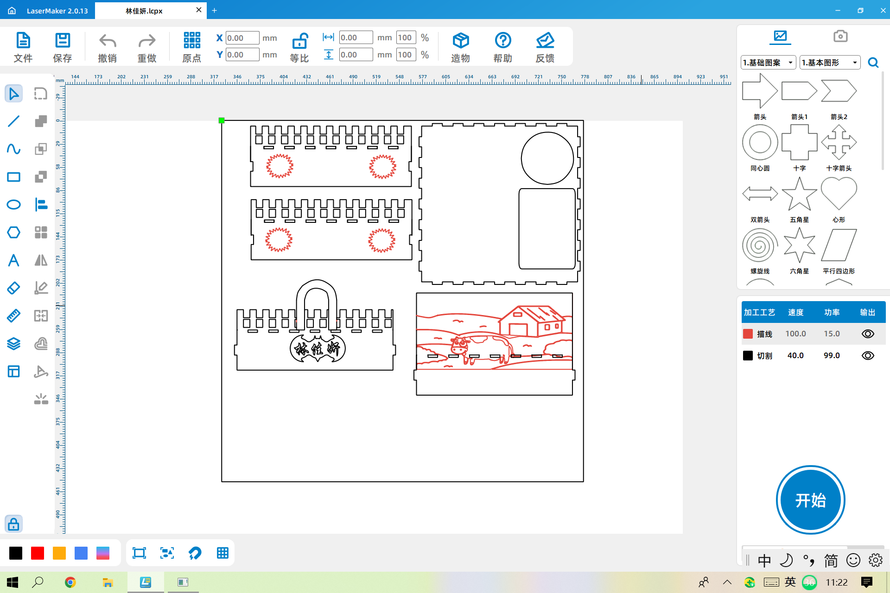Click X position input field
The width and height of the screenshot is (890, 593).
242,38
